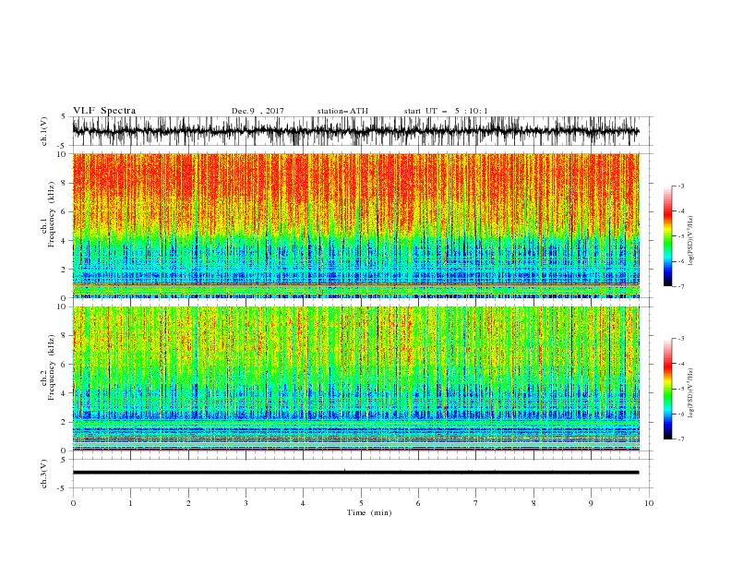Click the "-7" tick on ch.1 colorbar

coord(680,286)
